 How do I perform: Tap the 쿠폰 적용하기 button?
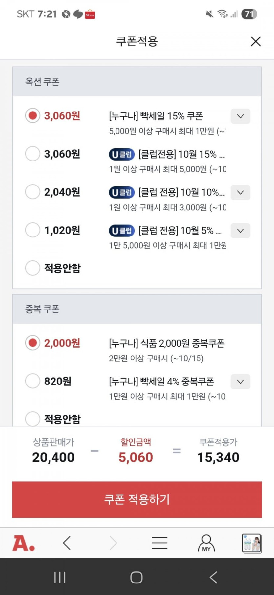click(x=137, y=499)
